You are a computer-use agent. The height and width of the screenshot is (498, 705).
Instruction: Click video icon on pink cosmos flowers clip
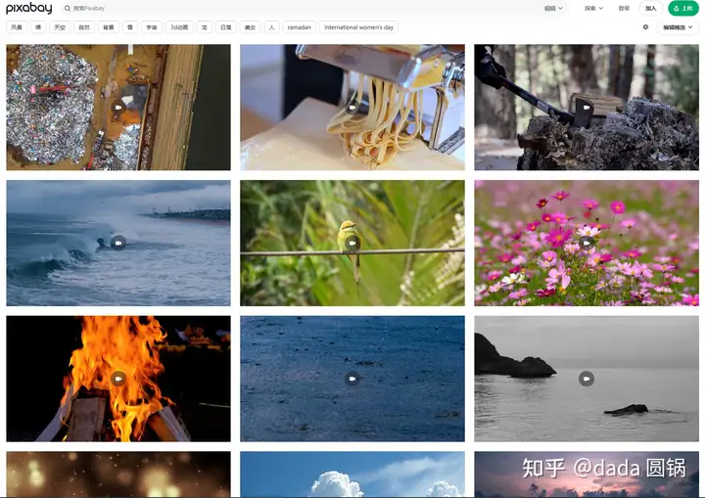pyautogui.click(x=587, y=243)
